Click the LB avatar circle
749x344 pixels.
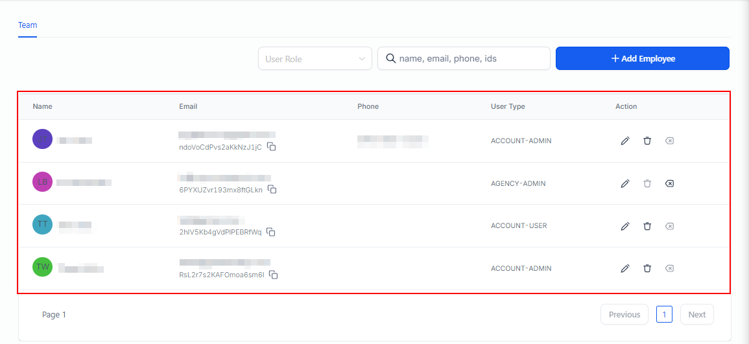(42, 182)
